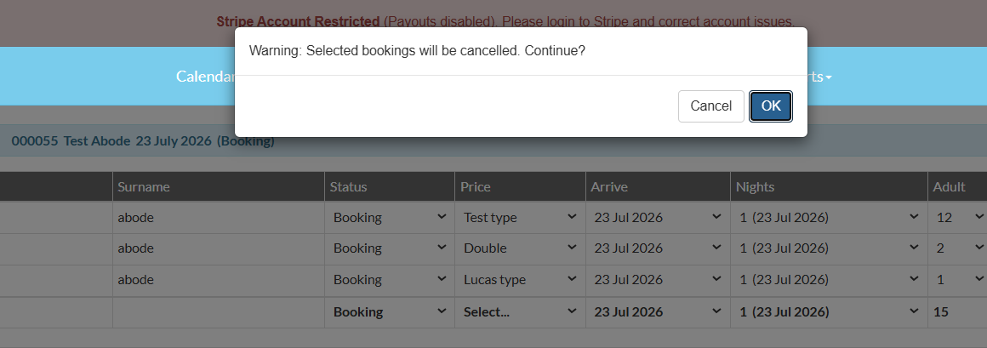Image resolution: width=987 pixels, height=348 pixels.
Task: Open the Calendar menu item
Action: 205,76
